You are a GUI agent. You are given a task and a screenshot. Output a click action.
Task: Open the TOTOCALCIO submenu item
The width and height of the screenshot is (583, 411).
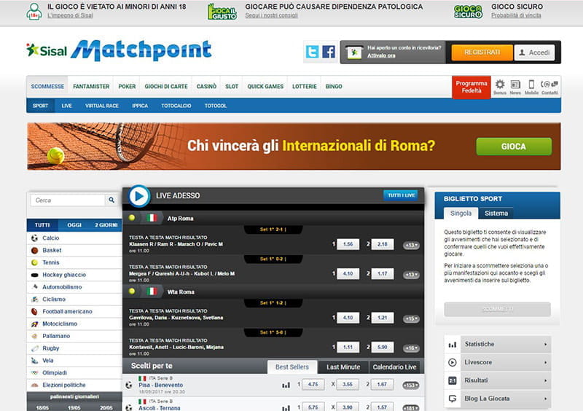click(x=176, y=106)
